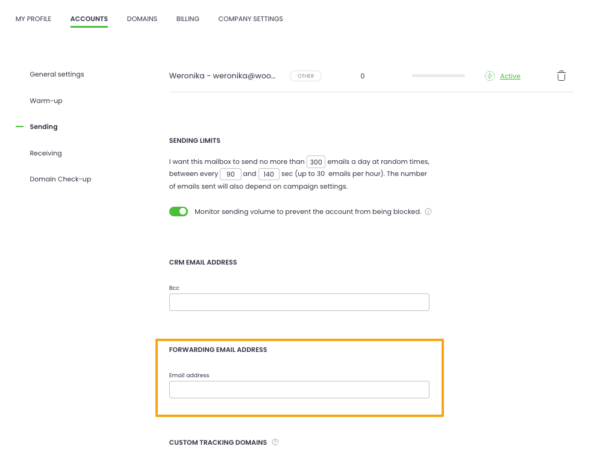
Task: Toggle the monitor sending volume switch
Action: click(179, 212)
